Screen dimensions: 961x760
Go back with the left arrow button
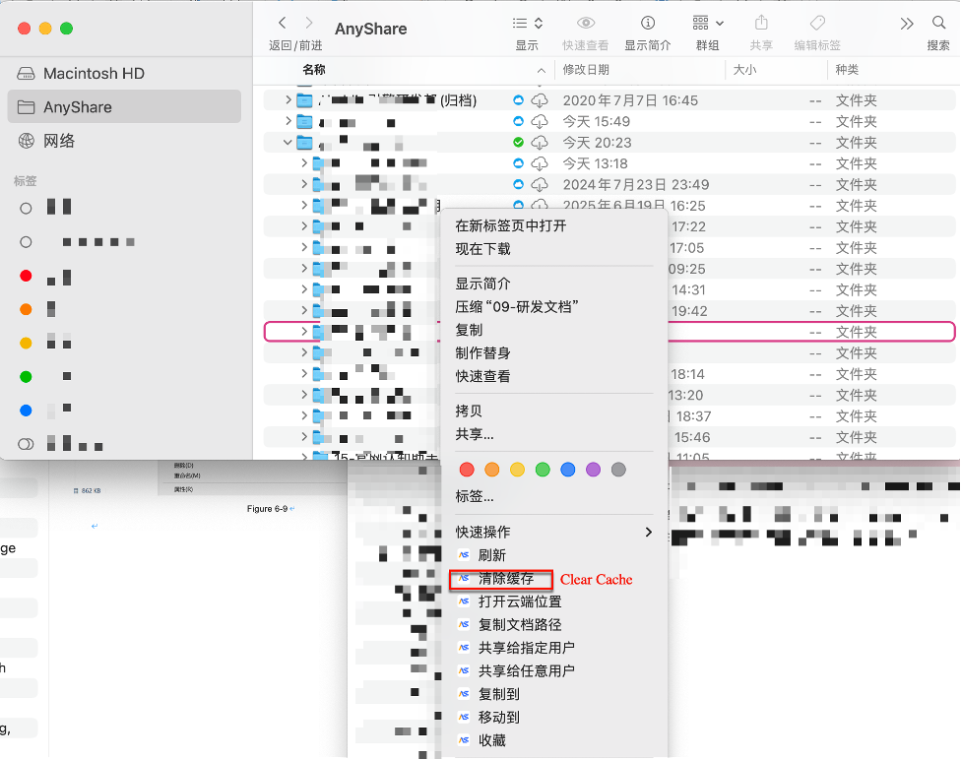[283, 23]
